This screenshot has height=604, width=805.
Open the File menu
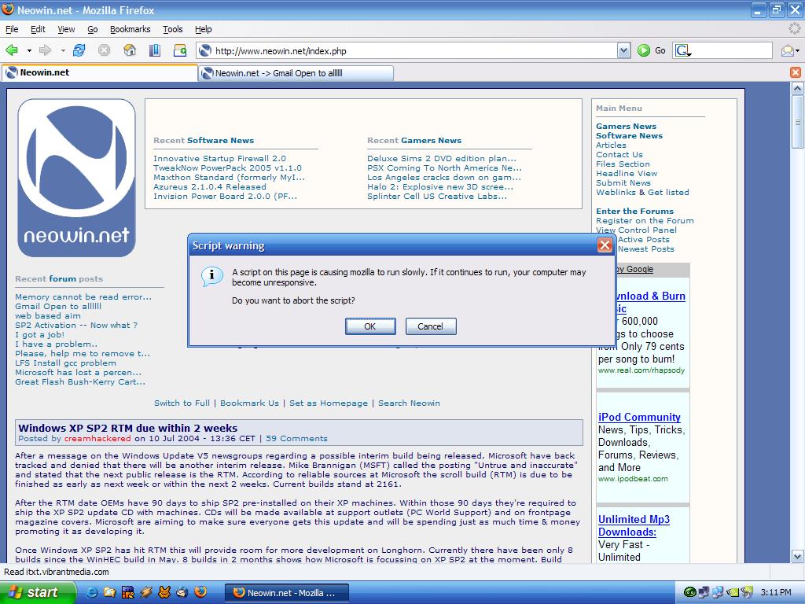pos(12,29)
